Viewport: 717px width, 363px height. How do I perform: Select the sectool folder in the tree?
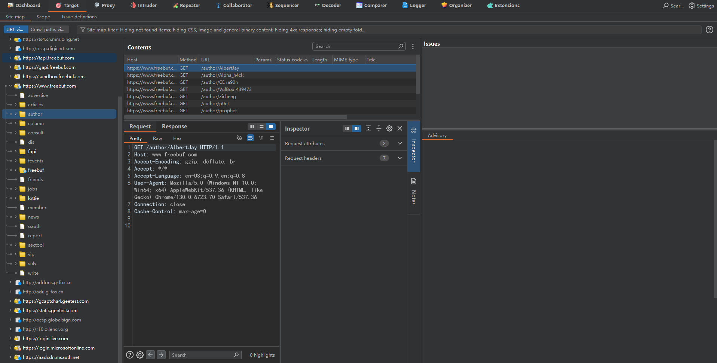(36, 245)
